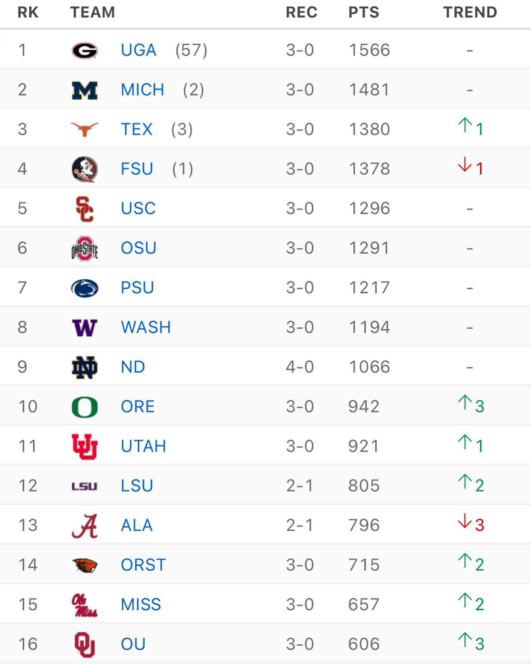Click the Michigan block M logo

click(85, 90)
